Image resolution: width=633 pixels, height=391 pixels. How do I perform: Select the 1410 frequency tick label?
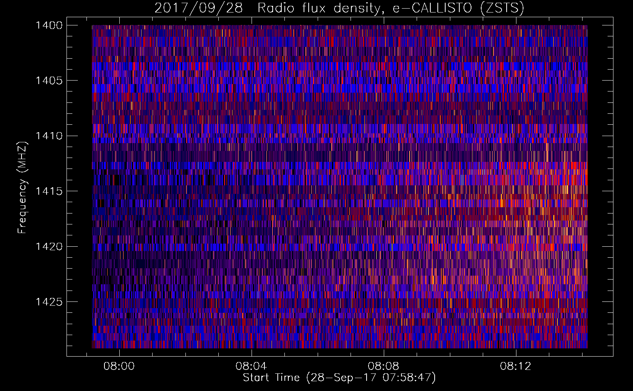point(49,136)
